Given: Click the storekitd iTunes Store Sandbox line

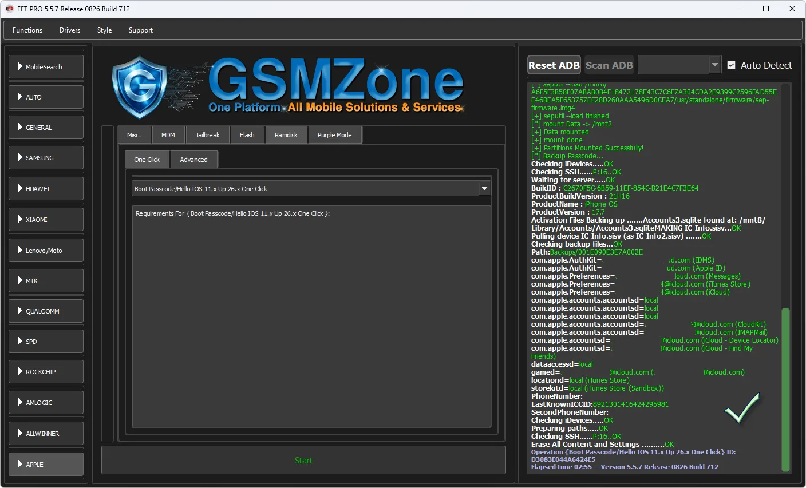Looking at the screenshot, I should [x=598, y=388].
